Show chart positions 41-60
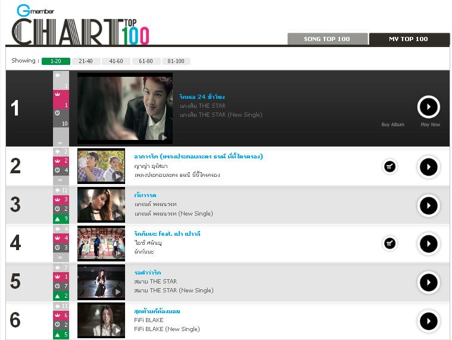The image size is (452, 340). tap(116, 61)
